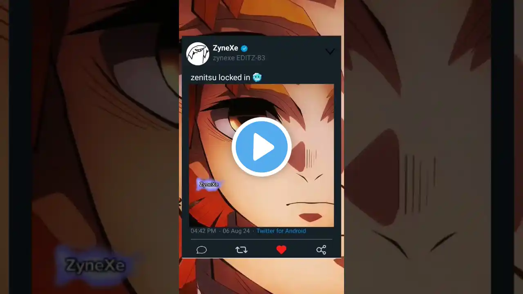The height and width of the screenshot is (294, 523).
Task: Select the 'zenitsu locked in' caption text
Action: 220,78
